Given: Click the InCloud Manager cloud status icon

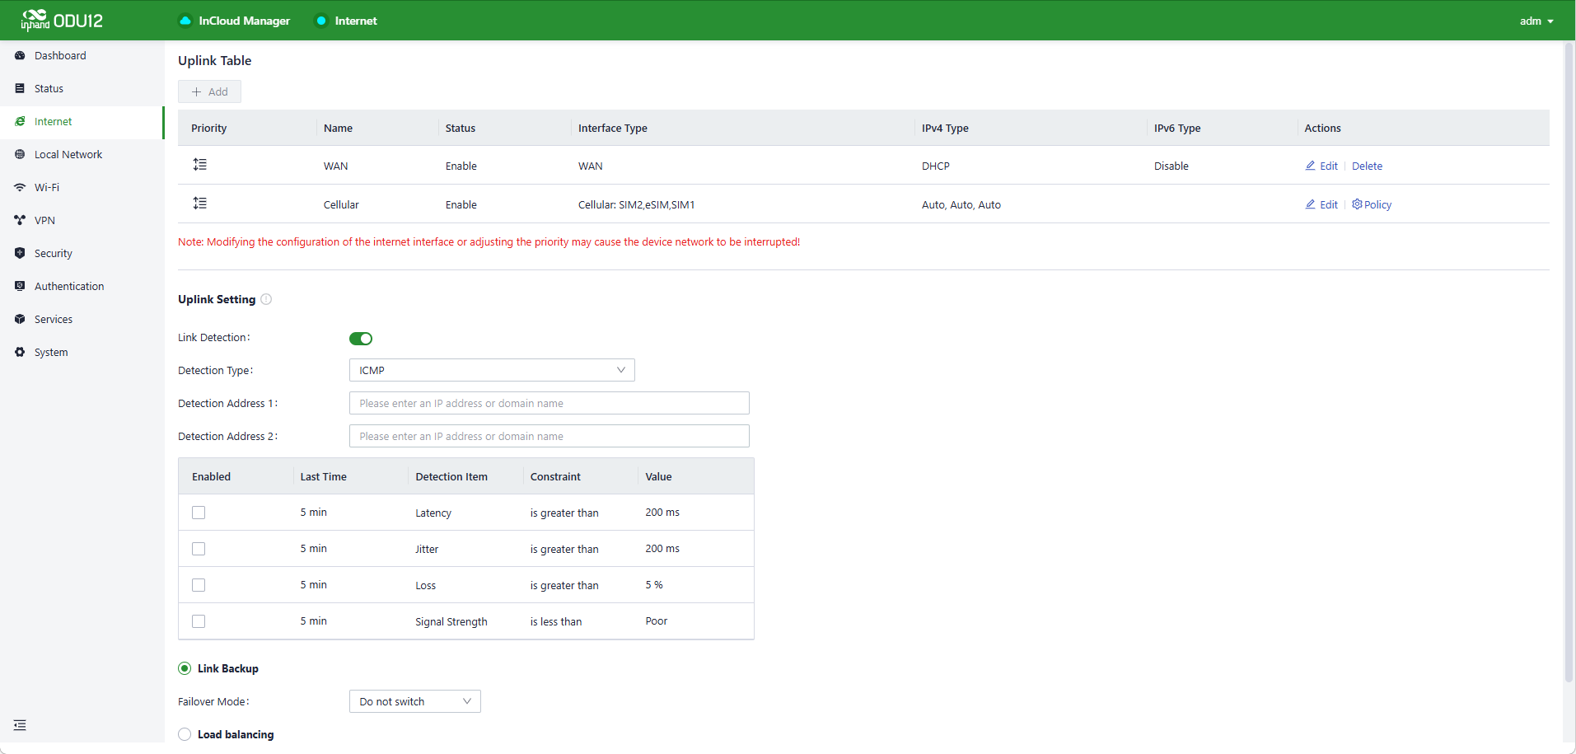Looking at the screenshot, I should point(185,21).
